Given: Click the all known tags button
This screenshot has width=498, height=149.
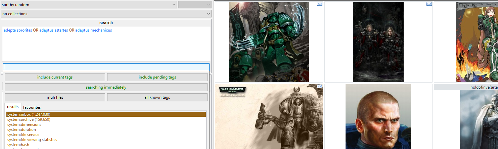Looking at the screenshot, I should pos(157,97).
